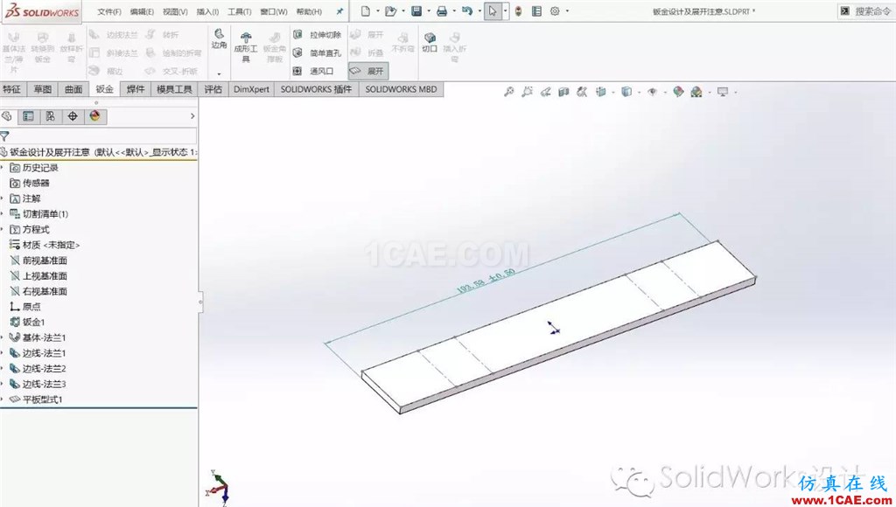Image resolution: width=896 pixels, height=507 pixels.
Task: Click the View Settings monitor icon
Action: pyautogui.click(x=723, y=92)
